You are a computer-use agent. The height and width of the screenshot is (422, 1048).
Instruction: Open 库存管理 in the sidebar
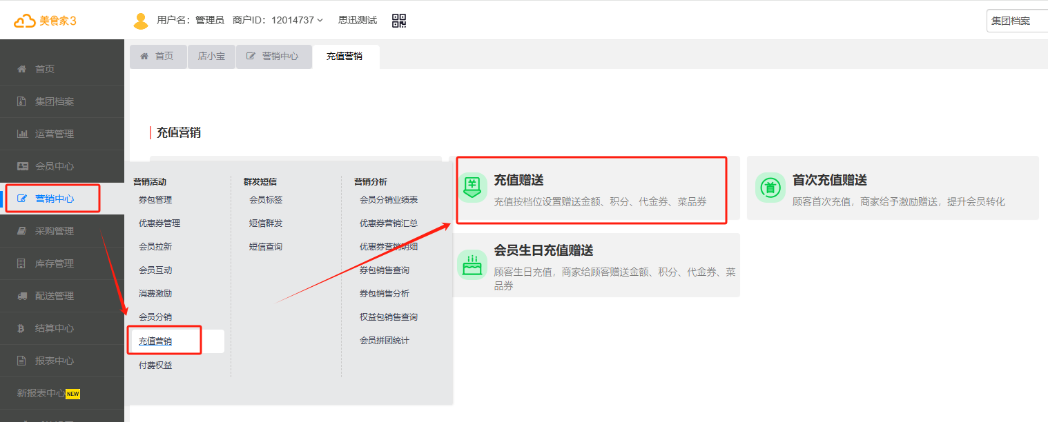tap(62, 263)
